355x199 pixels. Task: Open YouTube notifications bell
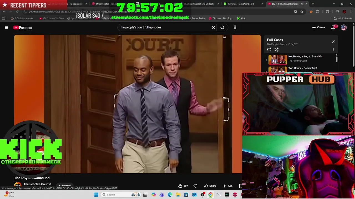pos(333,27)
